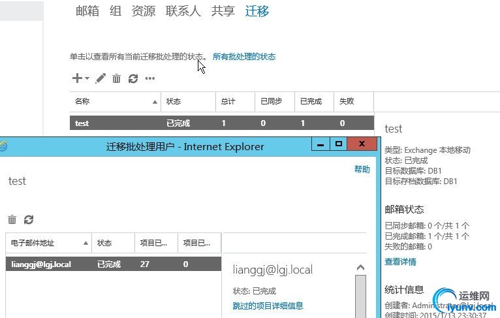This screenshot has height=318, width=500.
Task: Refresh the migration batch list
Action: pyautogui.click(x=133, y=78)
